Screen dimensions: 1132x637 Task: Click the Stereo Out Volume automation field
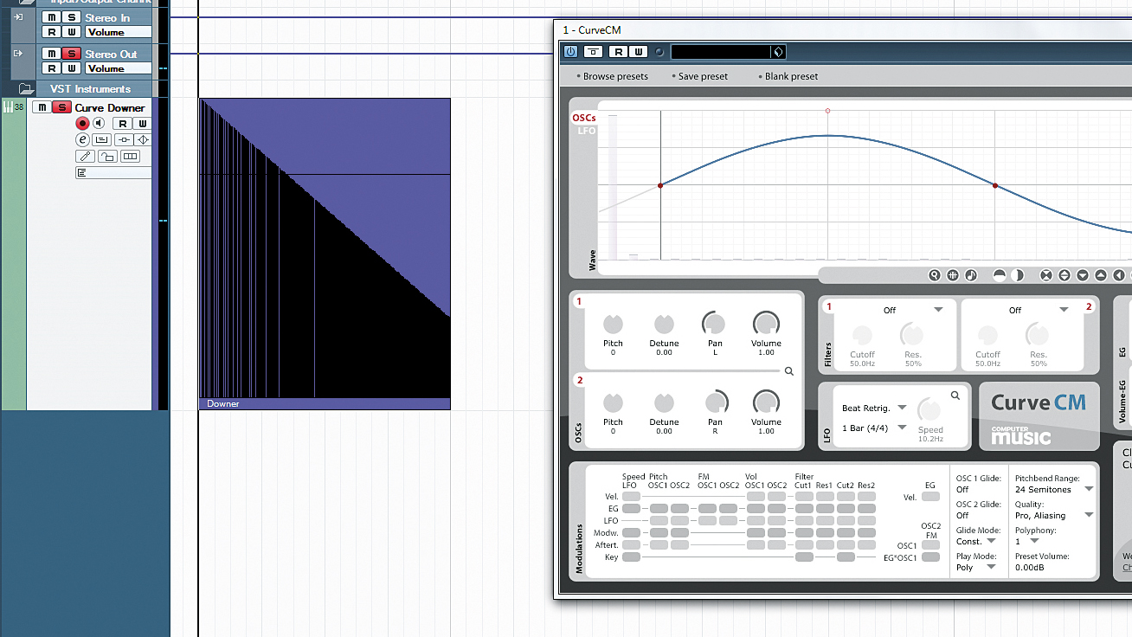(x=118, y=68)
